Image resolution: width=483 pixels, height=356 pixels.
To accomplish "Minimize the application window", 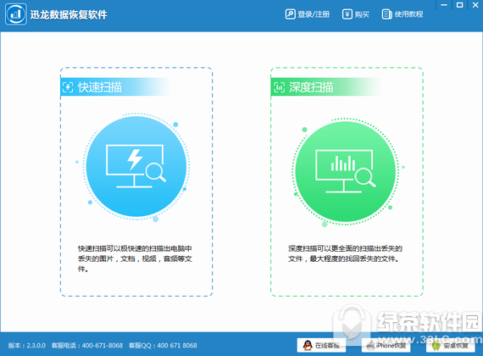I will pos(444,5).
